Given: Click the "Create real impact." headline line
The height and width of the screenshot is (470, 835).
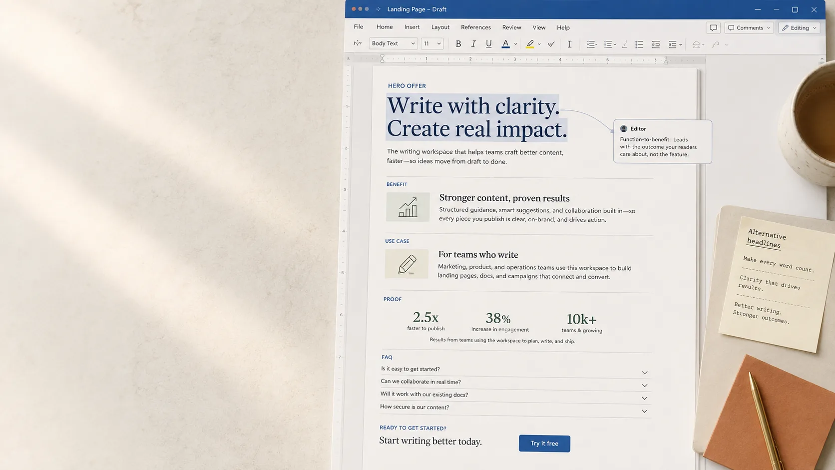Looking at the screenshot, I should pyautogui.click(x=477, y=129).
